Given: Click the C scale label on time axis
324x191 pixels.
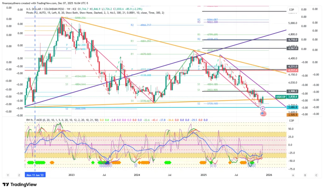Looking at the screenshot, I should pyautogui.click(x=316, y=175).
